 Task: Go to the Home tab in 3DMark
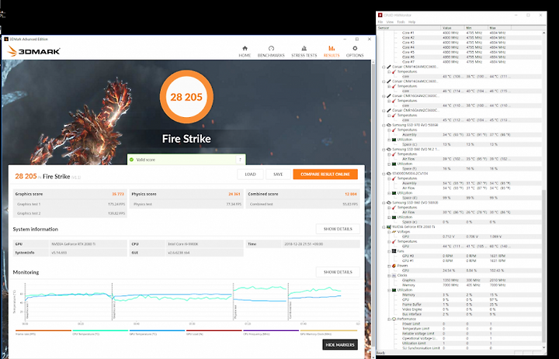click(x=245, y=52)
